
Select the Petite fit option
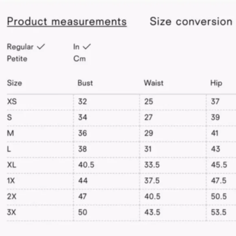[x=17, y=59]
